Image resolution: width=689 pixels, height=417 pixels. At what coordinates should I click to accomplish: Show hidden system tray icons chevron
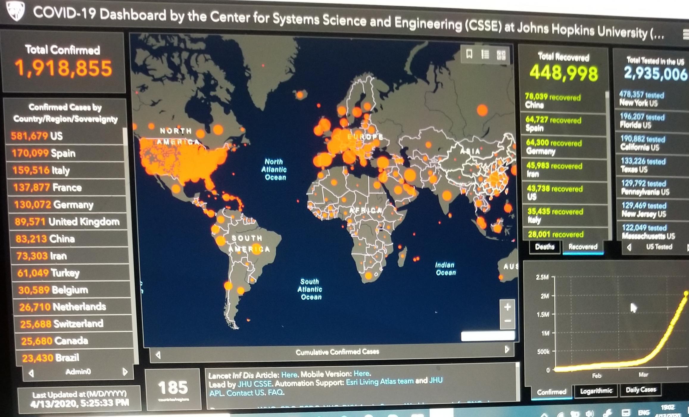pyautogui.click(x=544, y=415)
